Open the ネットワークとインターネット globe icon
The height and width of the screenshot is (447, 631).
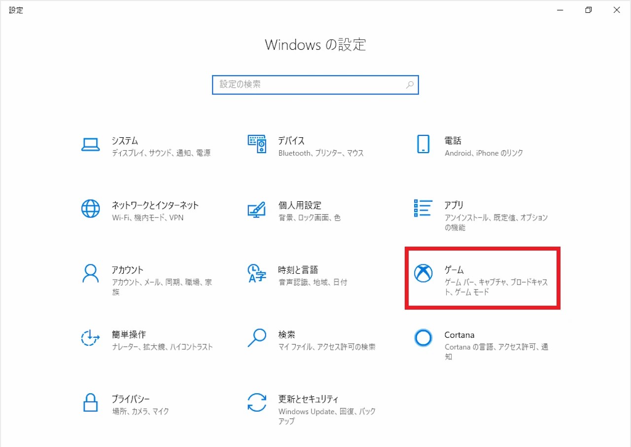point(91,209)
